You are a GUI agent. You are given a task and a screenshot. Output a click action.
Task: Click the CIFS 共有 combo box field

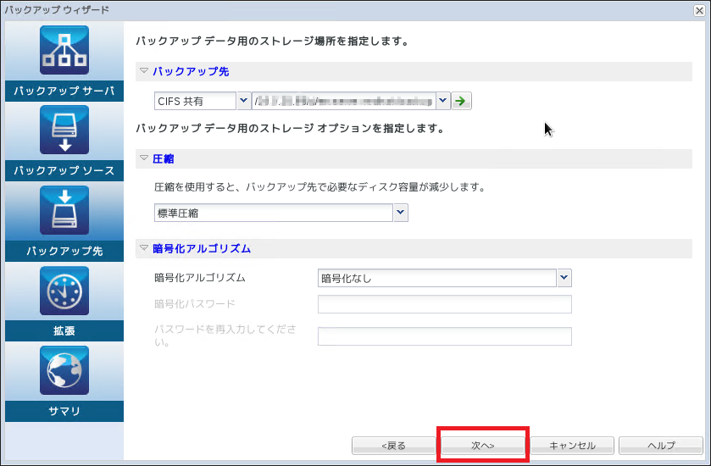tap(195, 101)
